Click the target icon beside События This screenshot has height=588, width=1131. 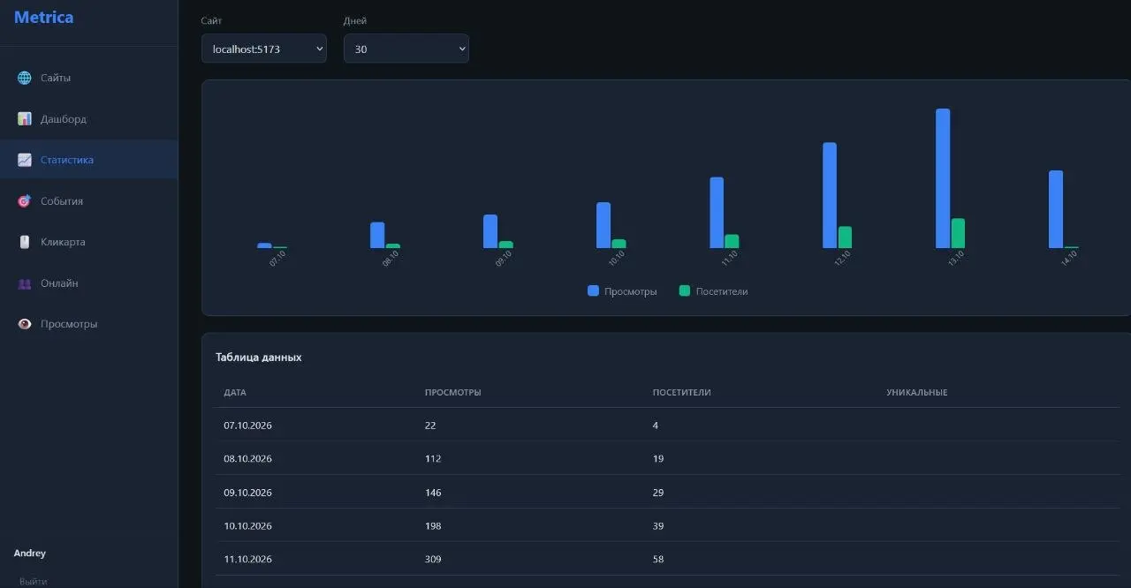point(25,201)
